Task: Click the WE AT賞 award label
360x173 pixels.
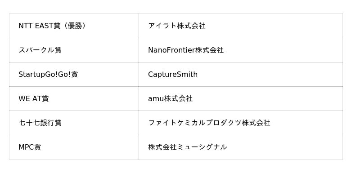Action: 33,99
